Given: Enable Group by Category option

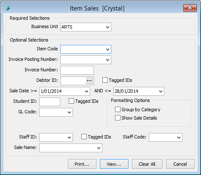Looking at the screenshot, I should click(x=118, y=110).
